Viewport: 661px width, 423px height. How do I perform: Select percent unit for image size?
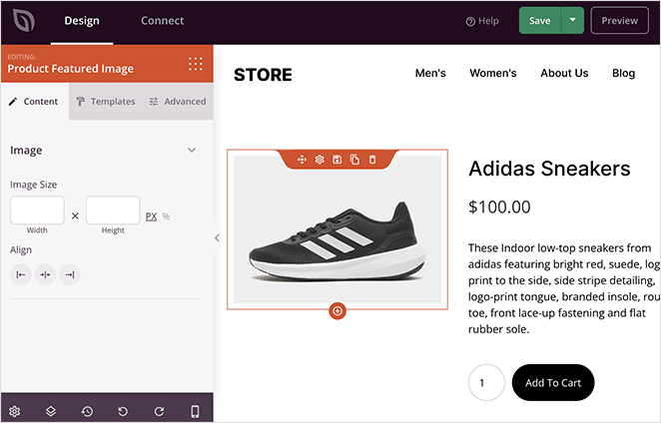[x=166, y=216]
